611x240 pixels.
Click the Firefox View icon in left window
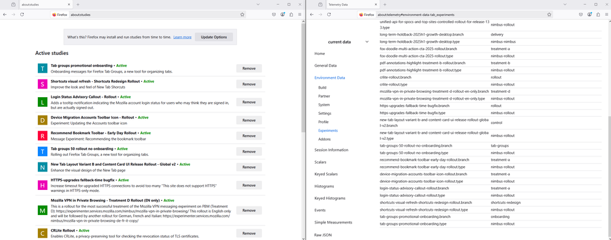pos(13,4)
